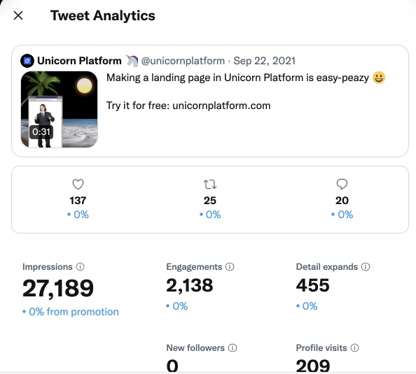Open the Impressions info icon
This screenshot has height=374, width=416.
80,267
